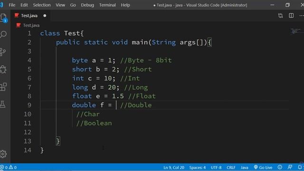Change indentation via Spaces: 4
304x171 pixels.
pyautogui.click(x=198, y=167)
